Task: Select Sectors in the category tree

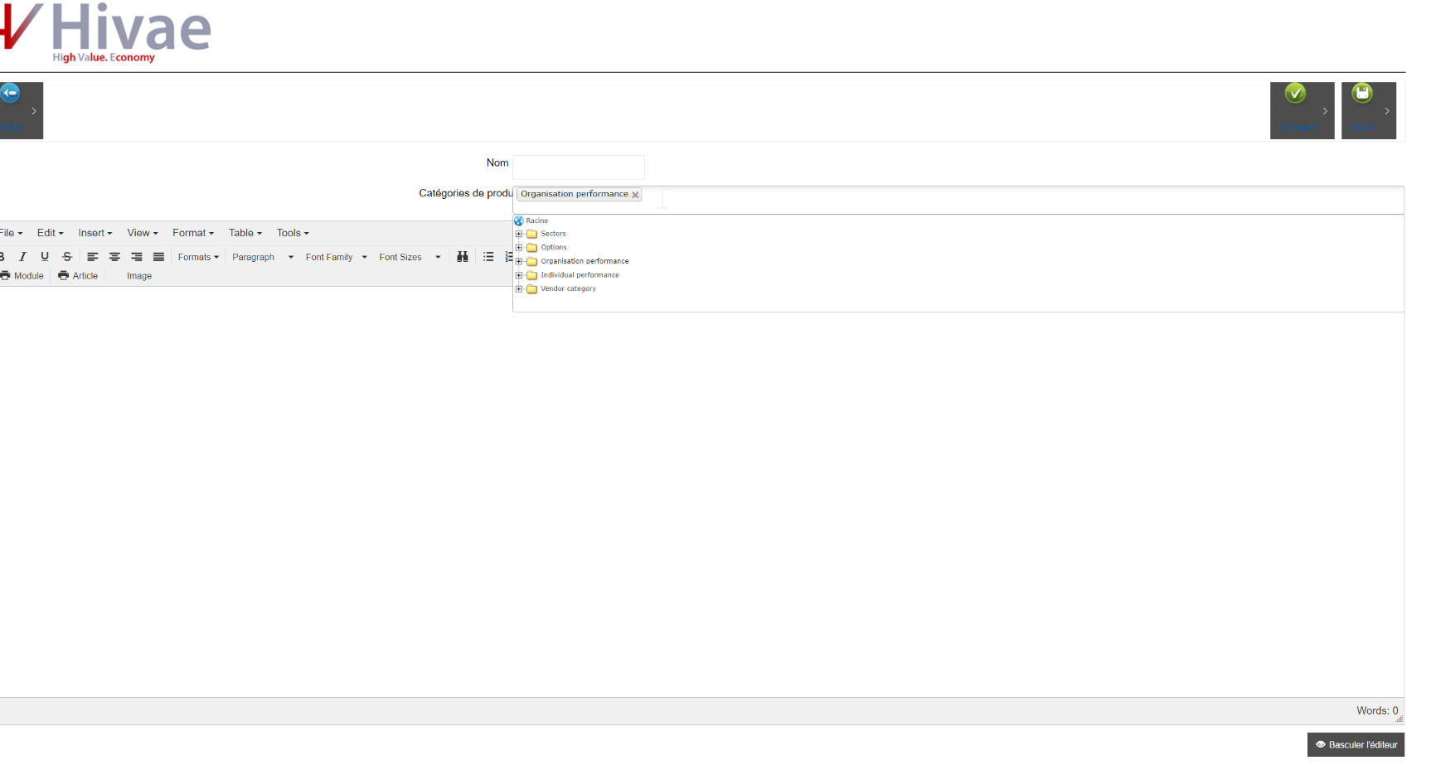Action: point(553,234)
